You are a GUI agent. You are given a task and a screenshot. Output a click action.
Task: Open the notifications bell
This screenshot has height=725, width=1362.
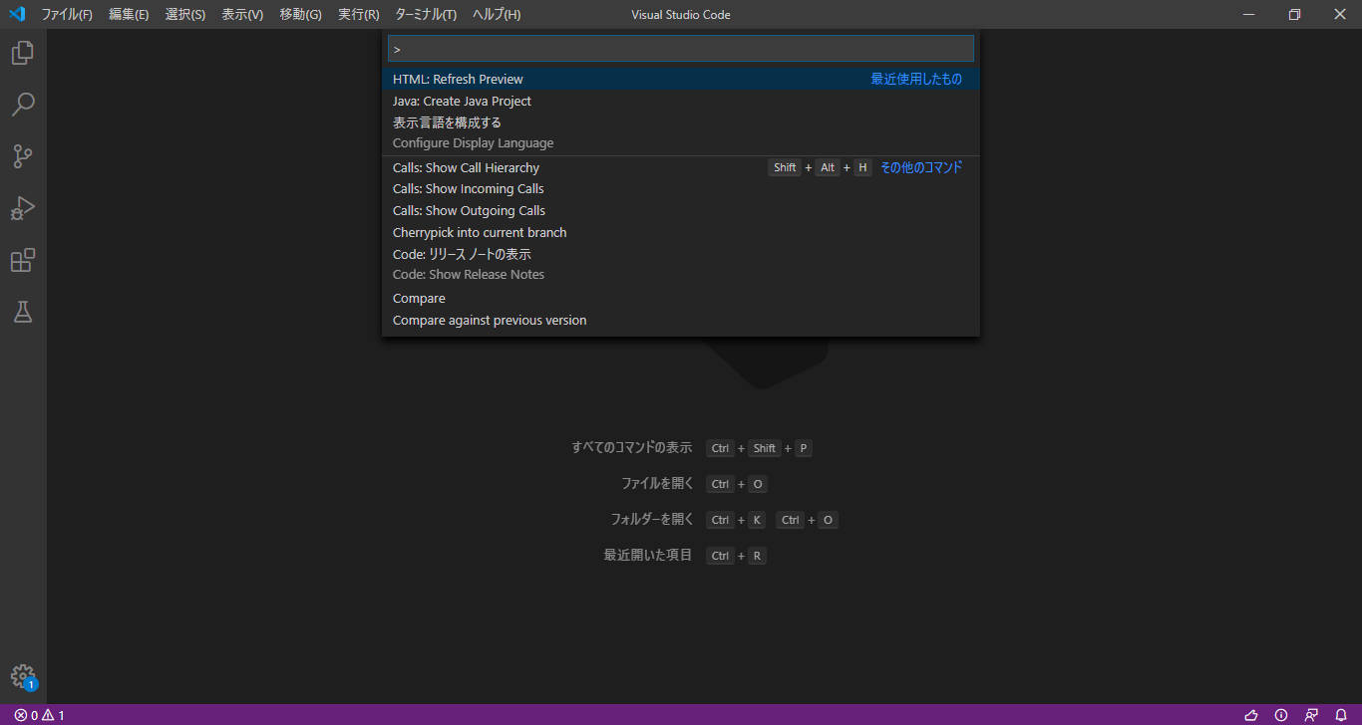1341,715
